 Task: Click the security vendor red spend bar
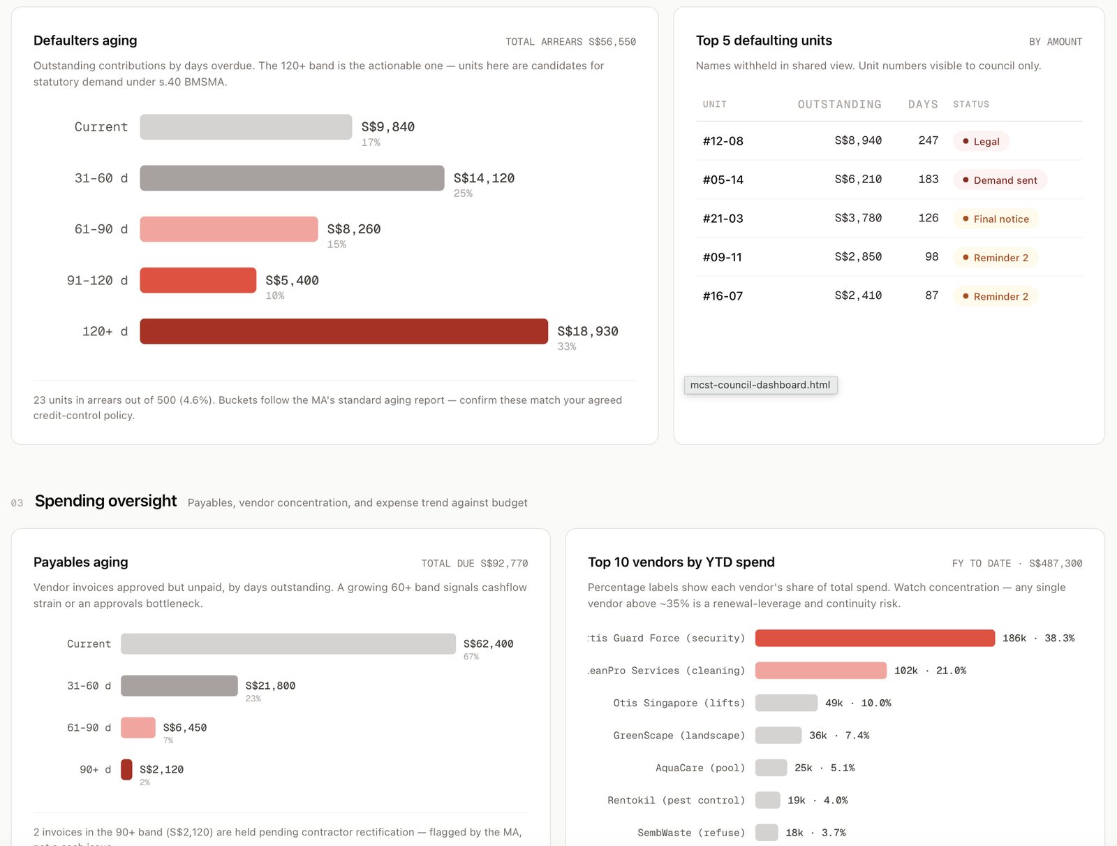point(875,638)
